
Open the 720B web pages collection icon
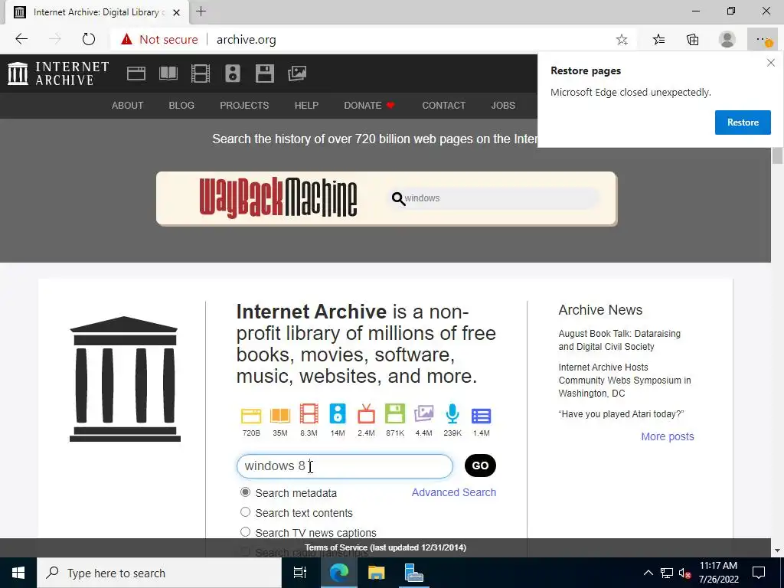click(x=251, y=415)
